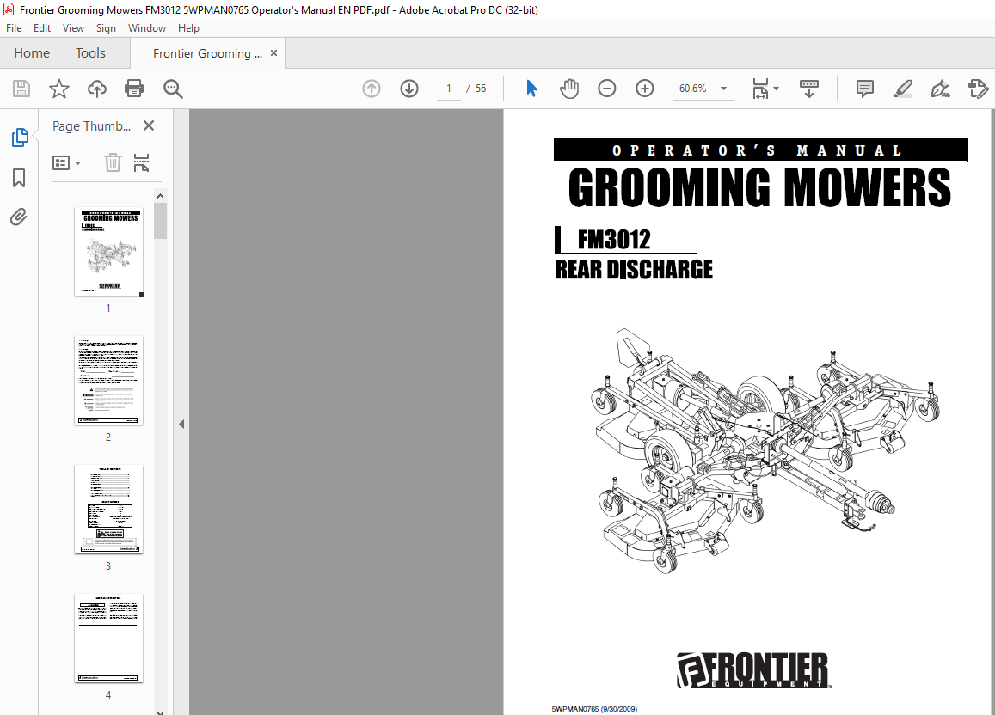Open the zoom level dropdown
The image size is (995, 715).
723,89
